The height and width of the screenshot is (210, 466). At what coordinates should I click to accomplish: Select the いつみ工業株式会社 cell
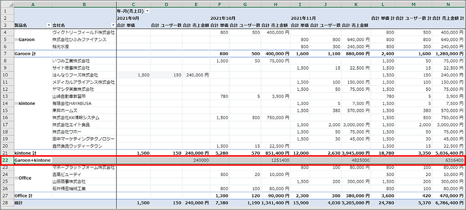[x=84, y=61]
